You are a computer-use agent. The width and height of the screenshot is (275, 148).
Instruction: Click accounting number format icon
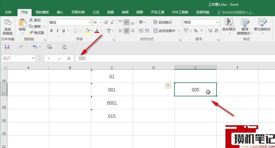coord(186,30)
